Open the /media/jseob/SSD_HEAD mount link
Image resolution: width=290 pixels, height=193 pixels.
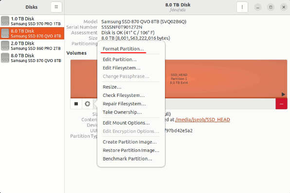pos(202,120)
